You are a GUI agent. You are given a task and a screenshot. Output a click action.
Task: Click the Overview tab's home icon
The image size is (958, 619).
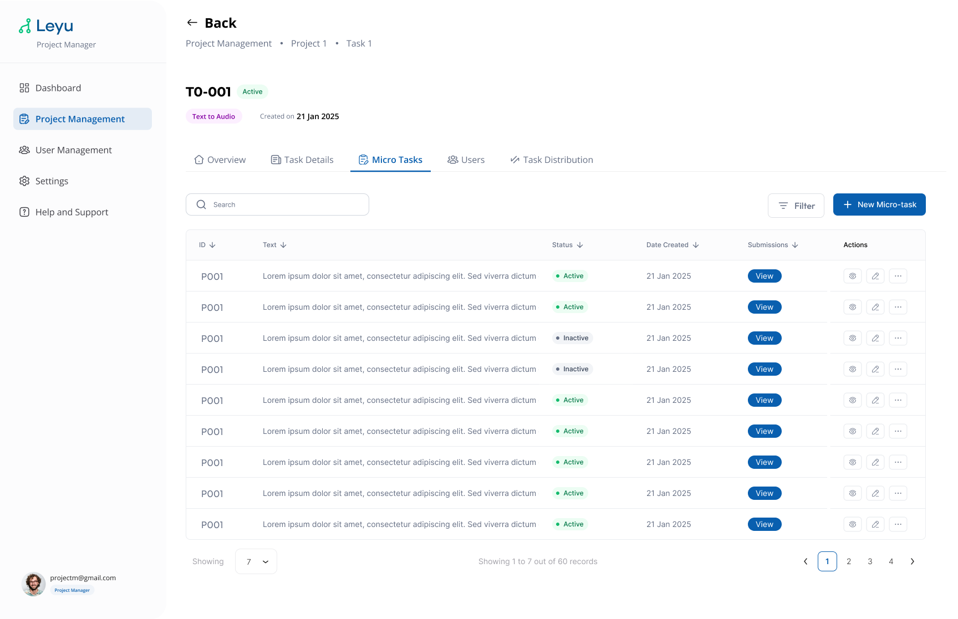pyautogui.click(x=199, y=160)
